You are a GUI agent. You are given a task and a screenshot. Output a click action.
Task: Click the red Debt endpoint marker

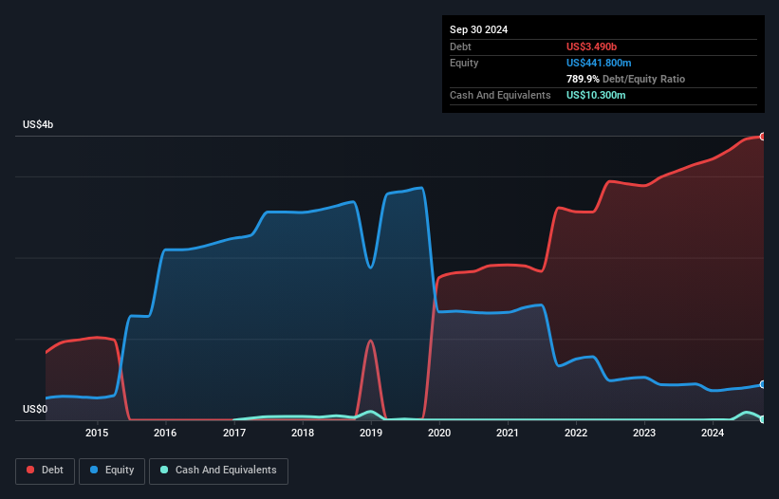click(x=763, y=137)
